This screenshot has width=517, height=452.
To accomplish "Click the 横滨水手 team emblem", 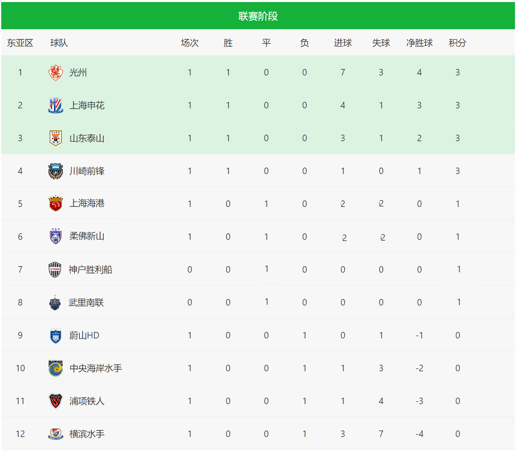I will (x=56, y=434).
